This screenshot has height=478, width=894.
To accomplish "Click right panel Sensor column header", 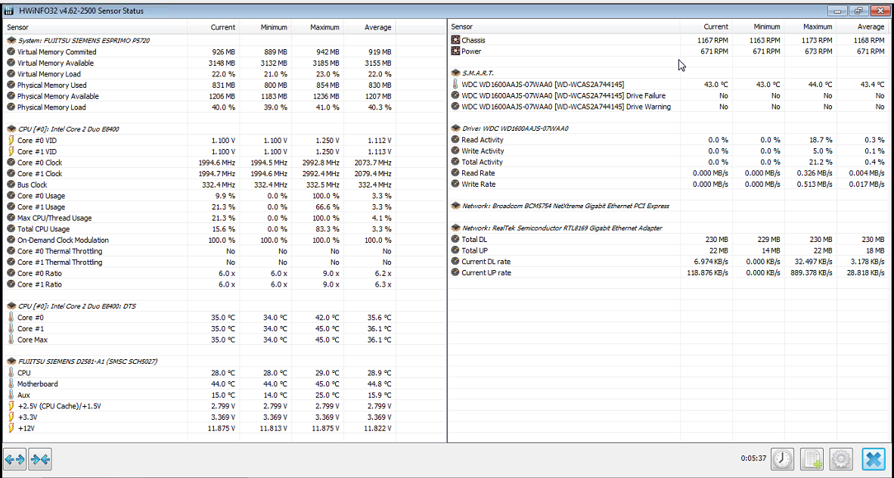I will coord(564,26).
